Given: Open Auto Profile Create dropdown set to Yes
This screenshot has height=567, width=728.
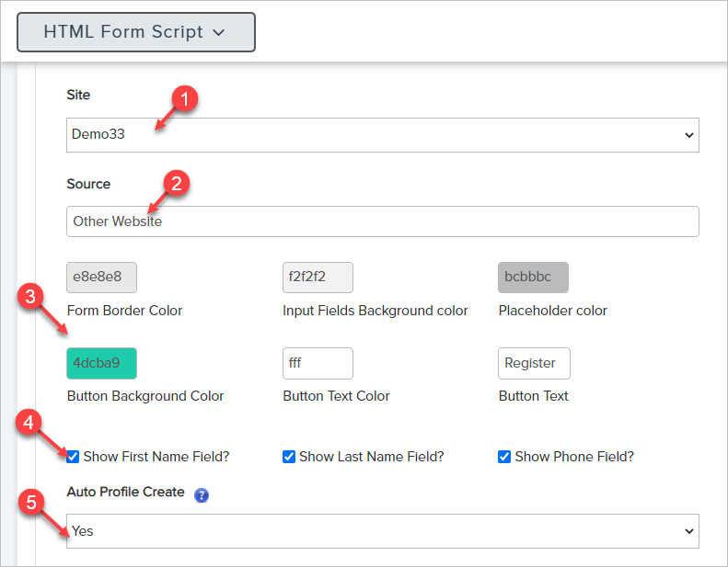Looking at the screenshot, I should tap(382, 531).
